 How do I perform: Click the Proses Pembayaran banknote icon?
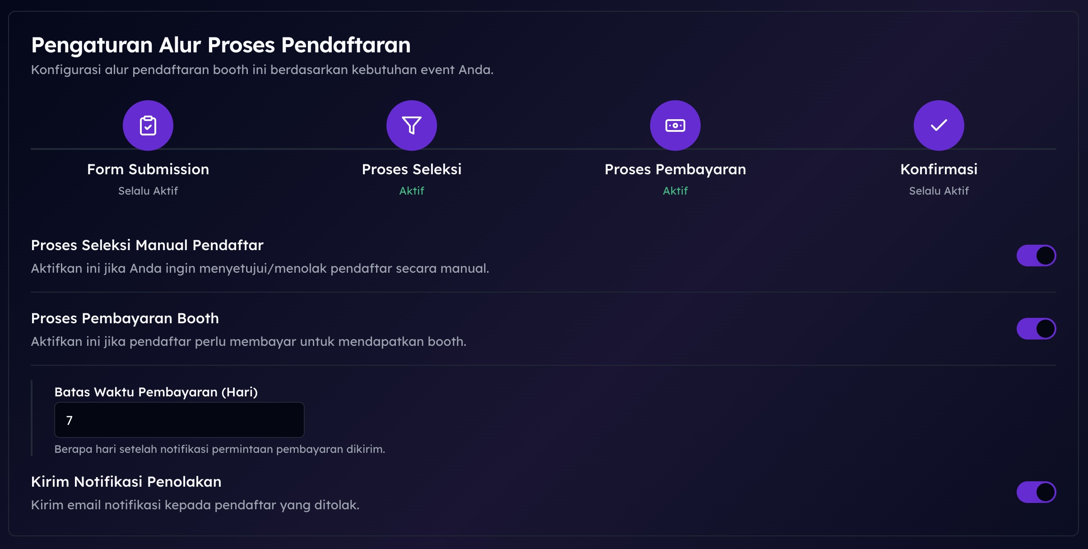pos(675,126)
